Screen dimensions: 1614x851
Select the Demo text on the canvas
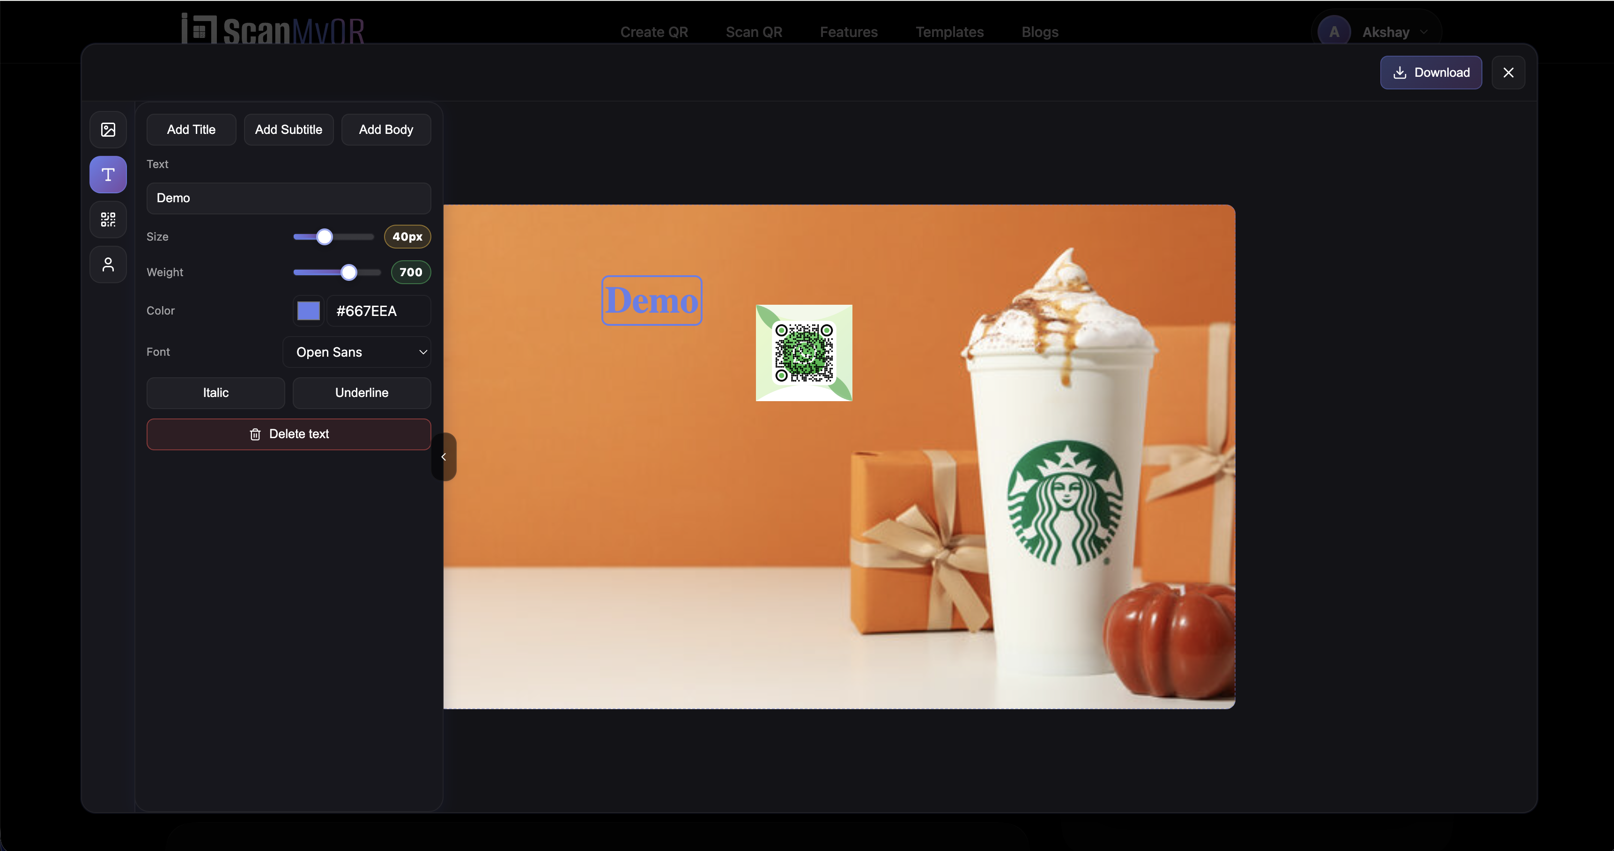(x=652, y=301)
